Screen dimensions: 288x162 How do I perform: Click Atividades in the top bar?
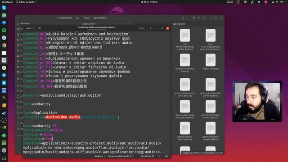click(x=7, y=2)
